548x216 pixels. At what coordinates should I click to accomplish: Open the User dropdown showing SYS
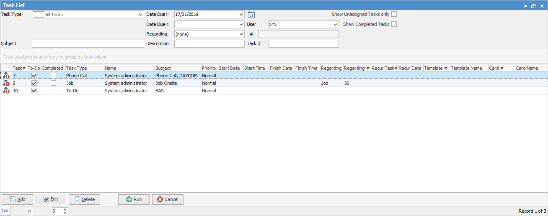pos(335,25)
